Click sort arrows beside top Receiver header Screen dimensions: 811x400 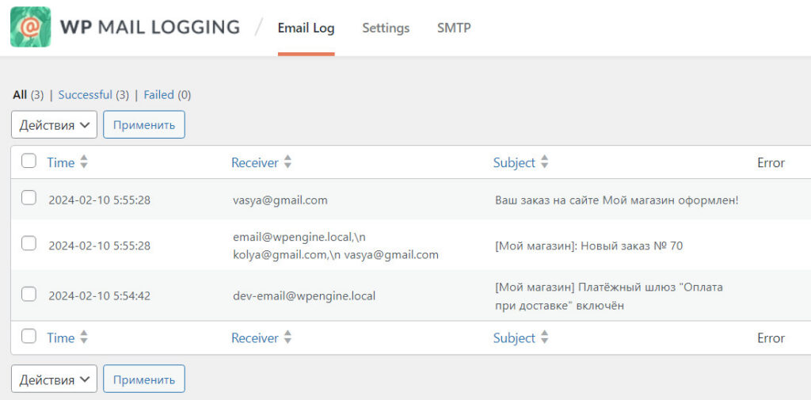(287, 162)
